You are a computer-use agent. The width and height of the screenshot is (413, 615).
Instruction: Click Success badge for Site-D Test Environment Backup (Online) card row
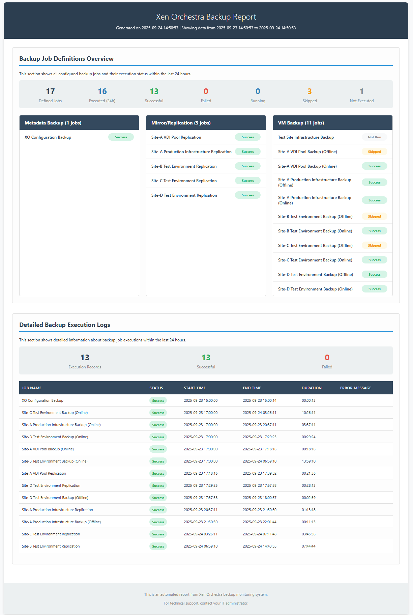(375, 289)
